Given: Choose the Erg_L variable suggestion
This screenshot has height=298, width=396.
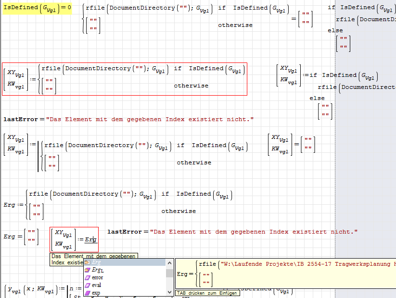Looking at the screenshot, I should [x=98, y=270].
